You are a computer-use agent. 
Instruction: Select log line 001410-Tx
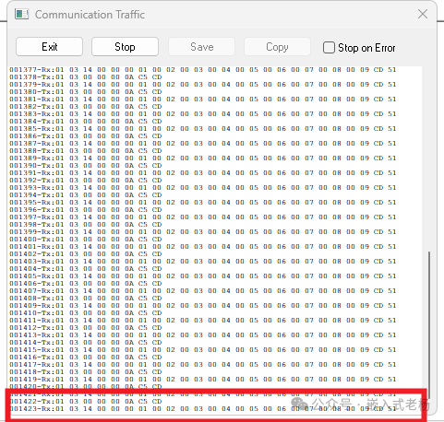point(86,313)
